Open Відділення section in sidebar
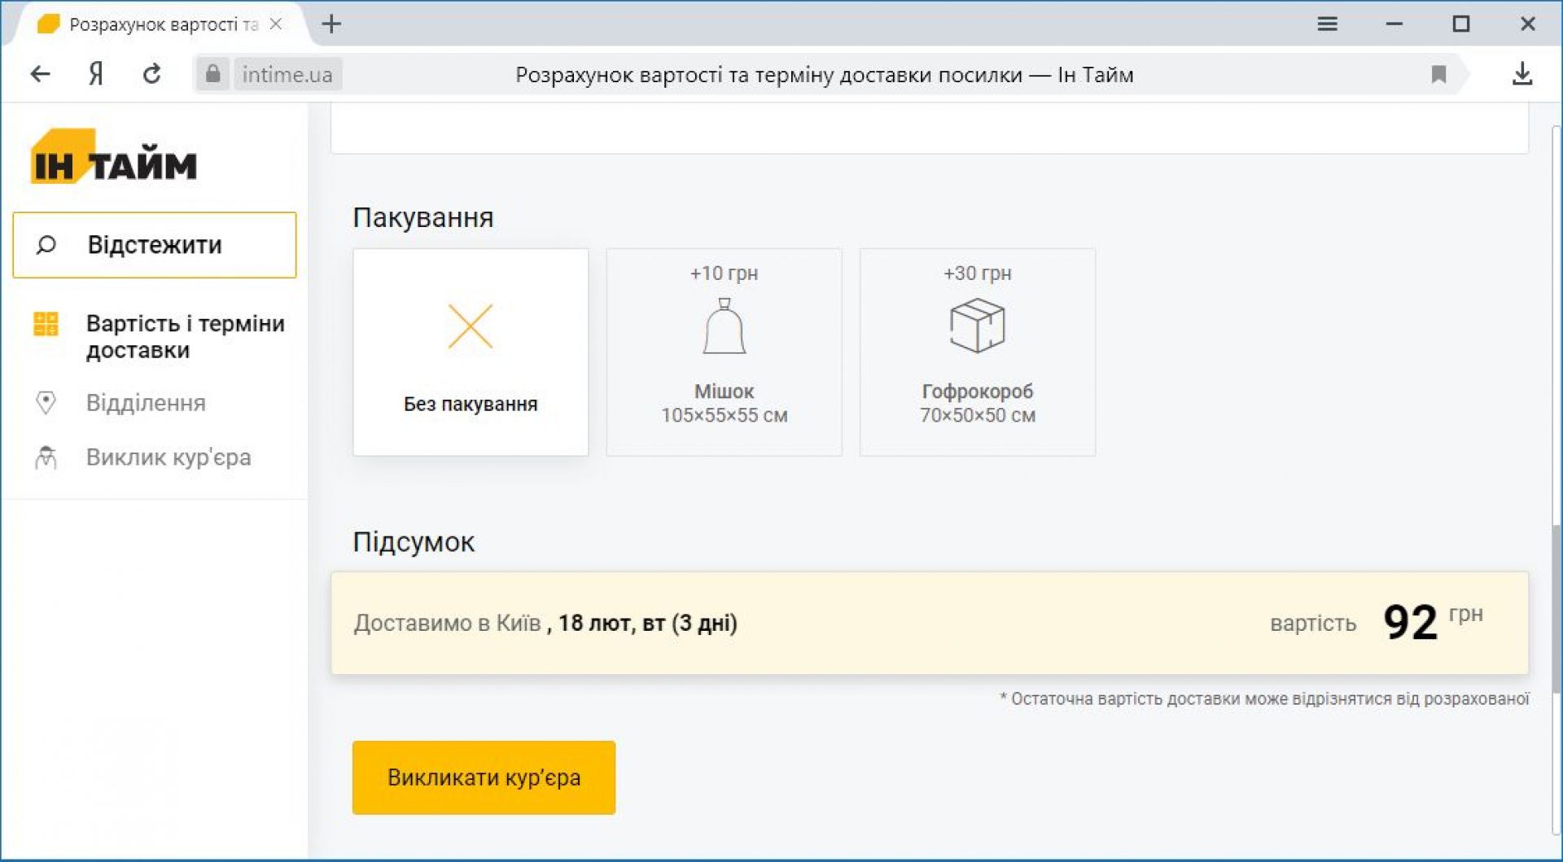Viewport: 1563px width, 862px height. click(x=146, y=403)
